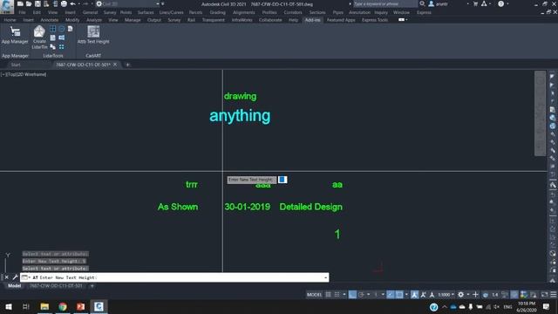Viewport: 558px width, 314px height.
Task: Click the Clean Screen icon
Action: tap(544, 295)
